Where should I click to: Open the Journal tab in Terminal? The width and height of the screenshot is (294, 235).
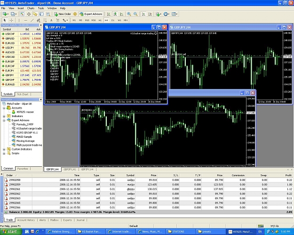pos(80,220)
